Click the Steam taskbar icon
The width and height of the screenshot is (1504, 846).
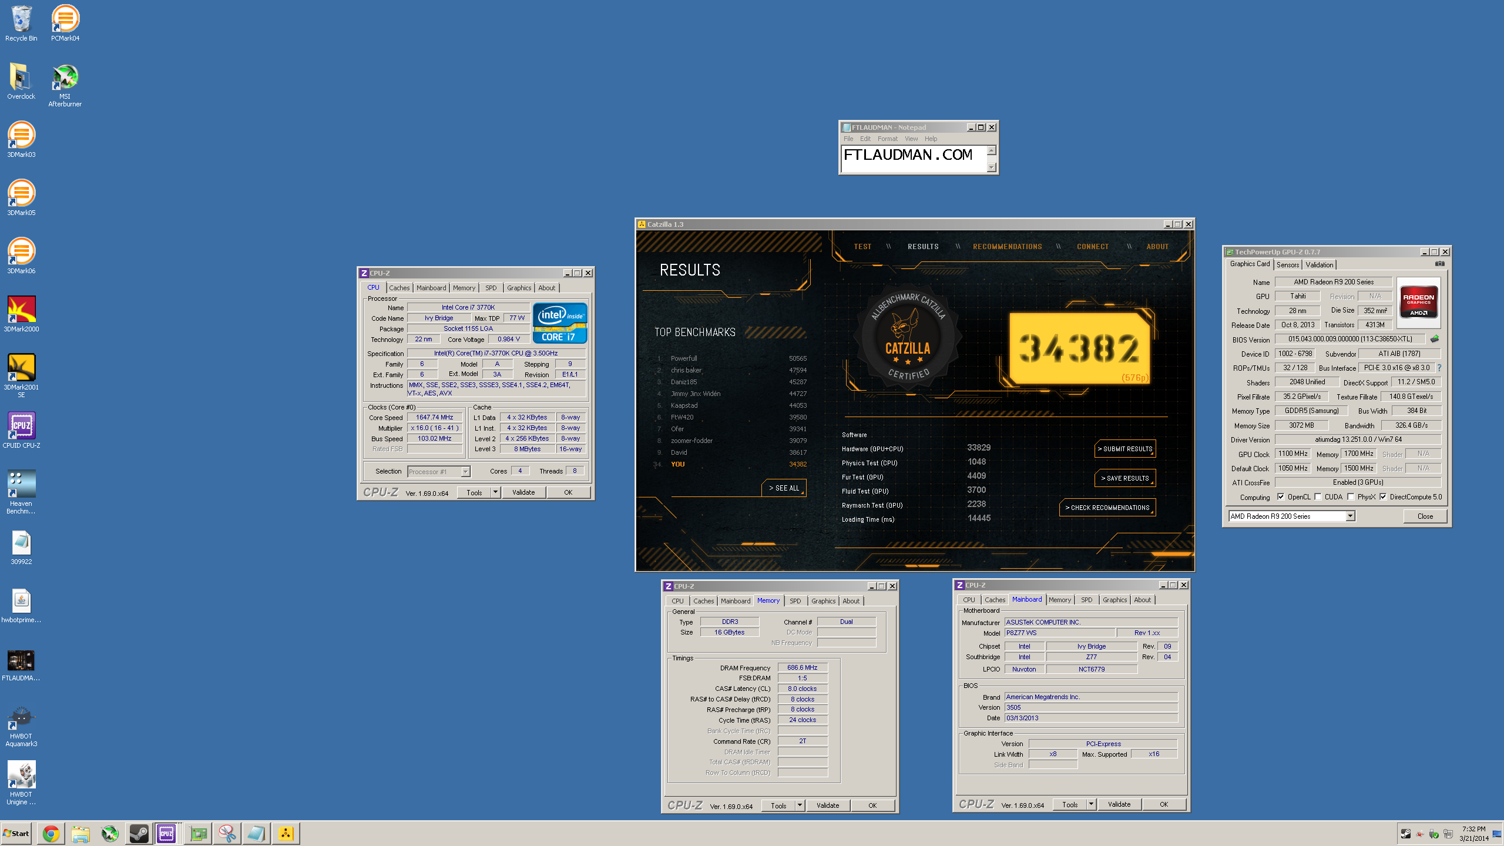pyautogui.click(x=139, y=834)
